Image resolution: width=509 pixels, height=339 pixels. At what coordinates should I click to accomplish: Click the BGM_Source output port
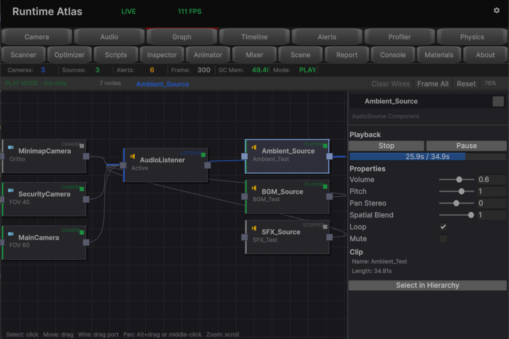330,197
